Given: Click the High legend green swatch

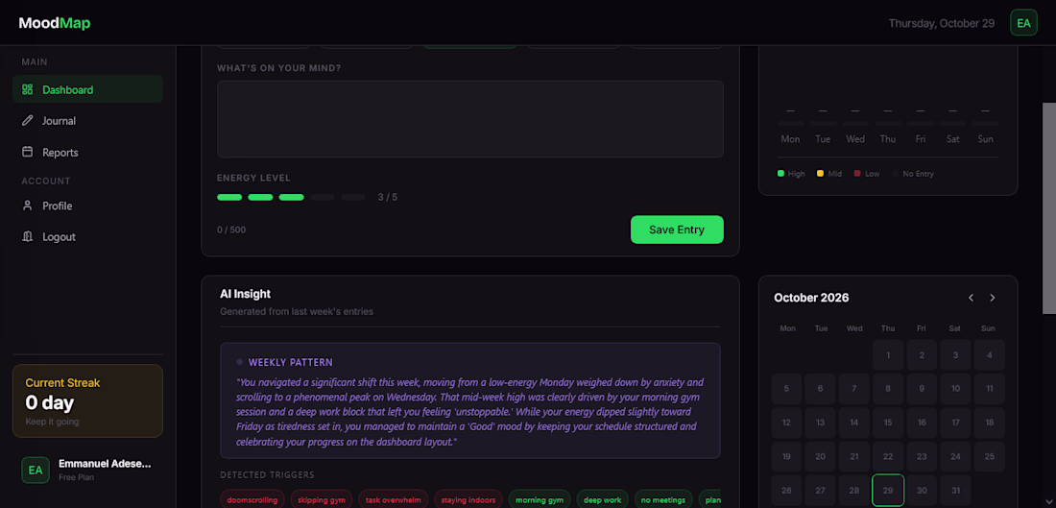Looking at the screenshot, I should pyautogui.click(x=780, y=173).
